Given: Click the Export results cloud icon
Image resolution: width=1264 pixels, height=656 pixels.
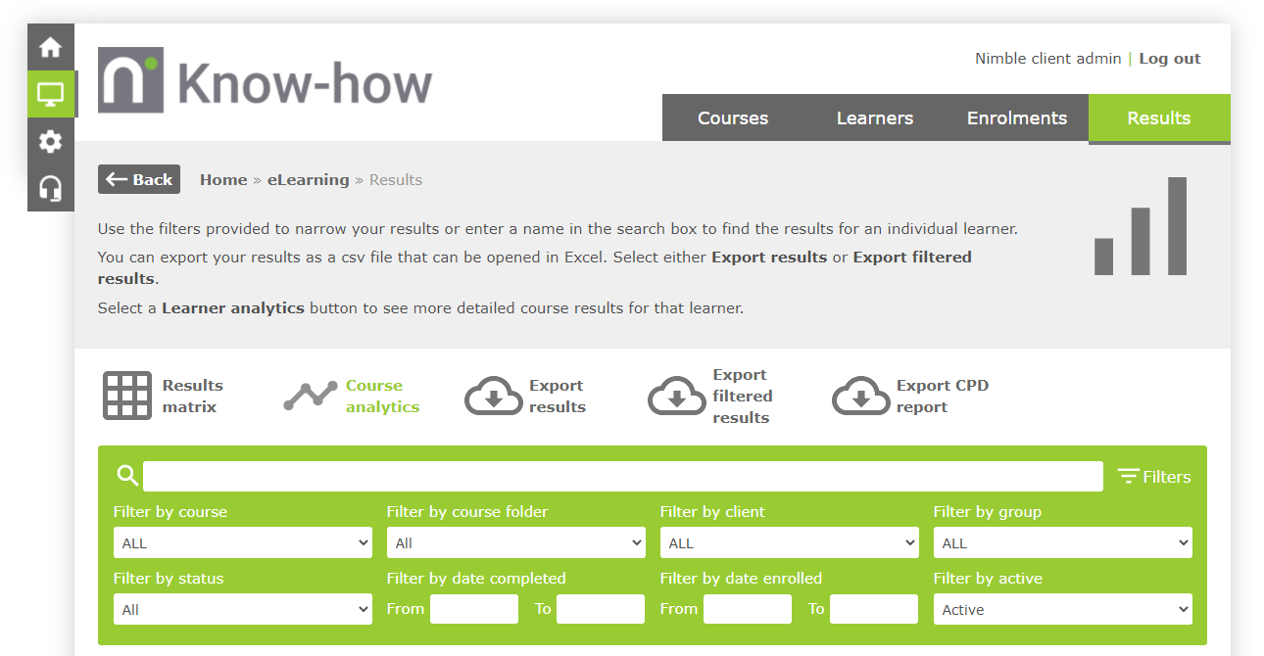Looking at the screenshot, I should point(493,396).
